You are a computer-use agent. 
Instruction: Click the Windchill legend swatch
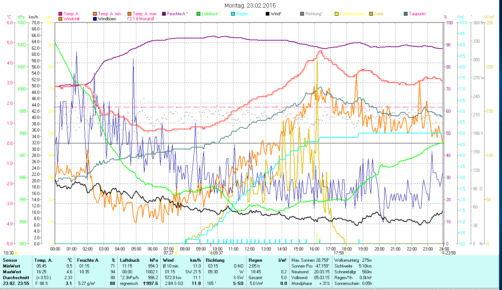[x=60, y=19]
